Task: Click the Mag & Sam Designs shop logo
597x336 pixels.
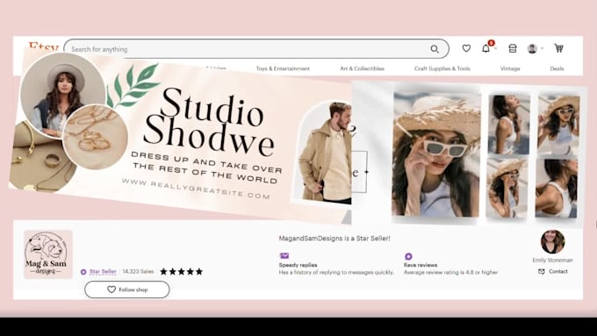Action: pos(48,254)
